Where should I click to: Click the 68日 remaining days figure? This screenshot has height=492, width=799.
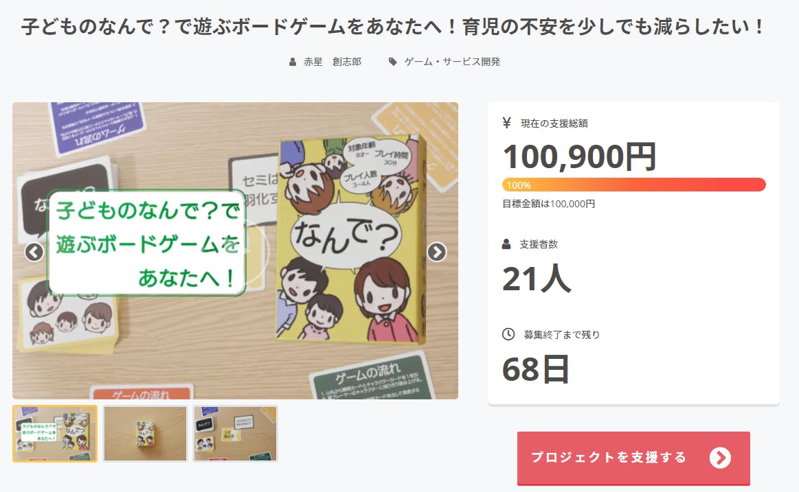536,369
